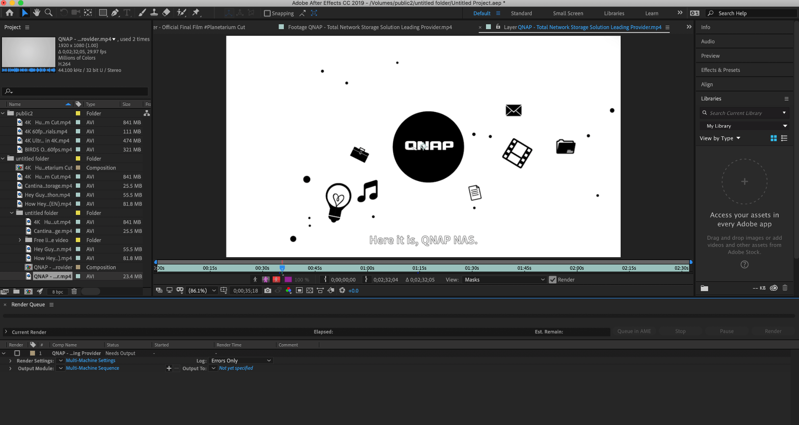Enable the Snapping checkbox

pos(267,14)
